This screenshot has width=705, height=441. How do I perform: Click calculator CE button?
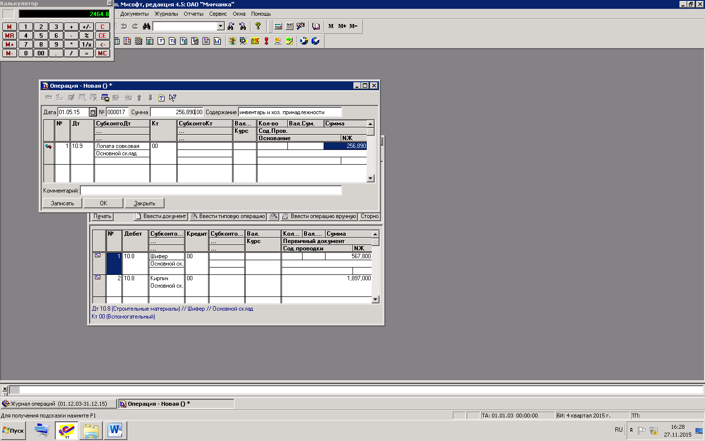coord(102,36)
